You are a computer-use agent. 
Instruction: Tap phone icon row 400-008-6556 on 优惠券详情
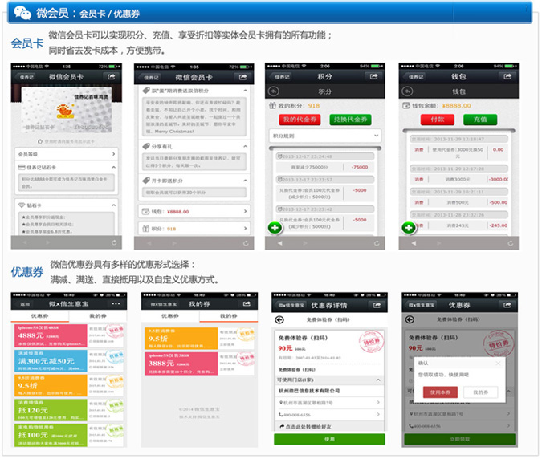329,415
